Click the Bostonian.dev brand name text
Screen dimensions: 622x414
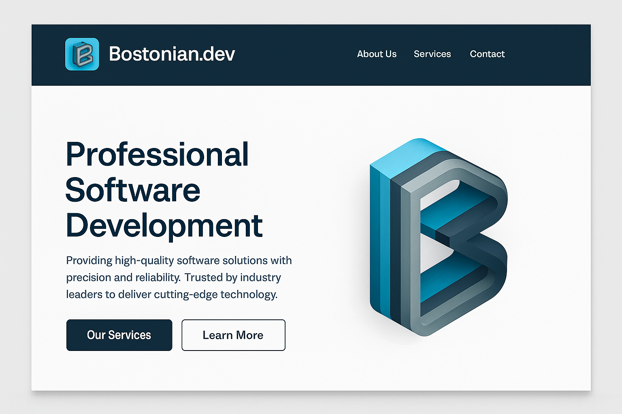(172, 54)
